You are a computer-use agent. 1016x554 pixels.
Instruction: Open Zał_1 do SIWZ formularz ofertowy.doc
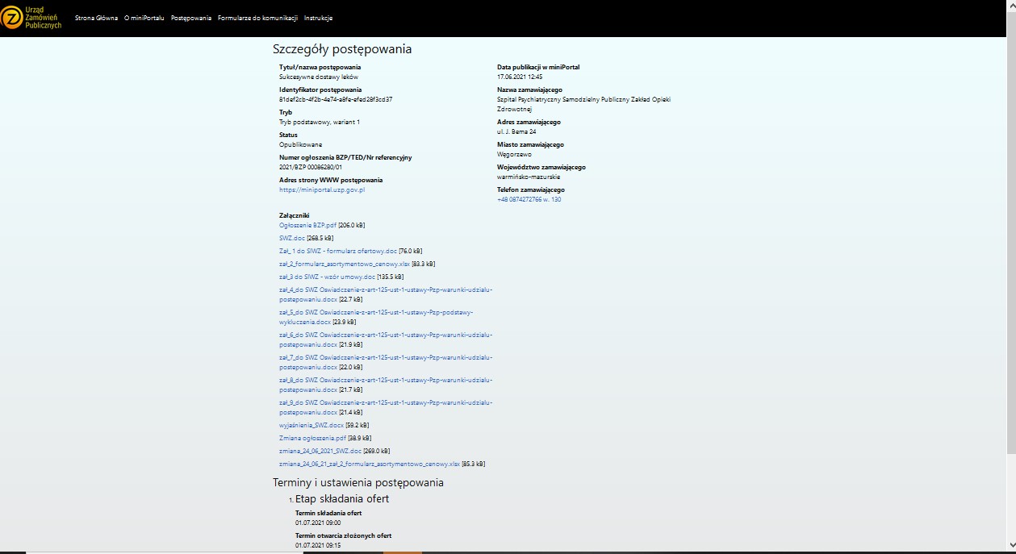pyautogui.click(x=338, y=251)
